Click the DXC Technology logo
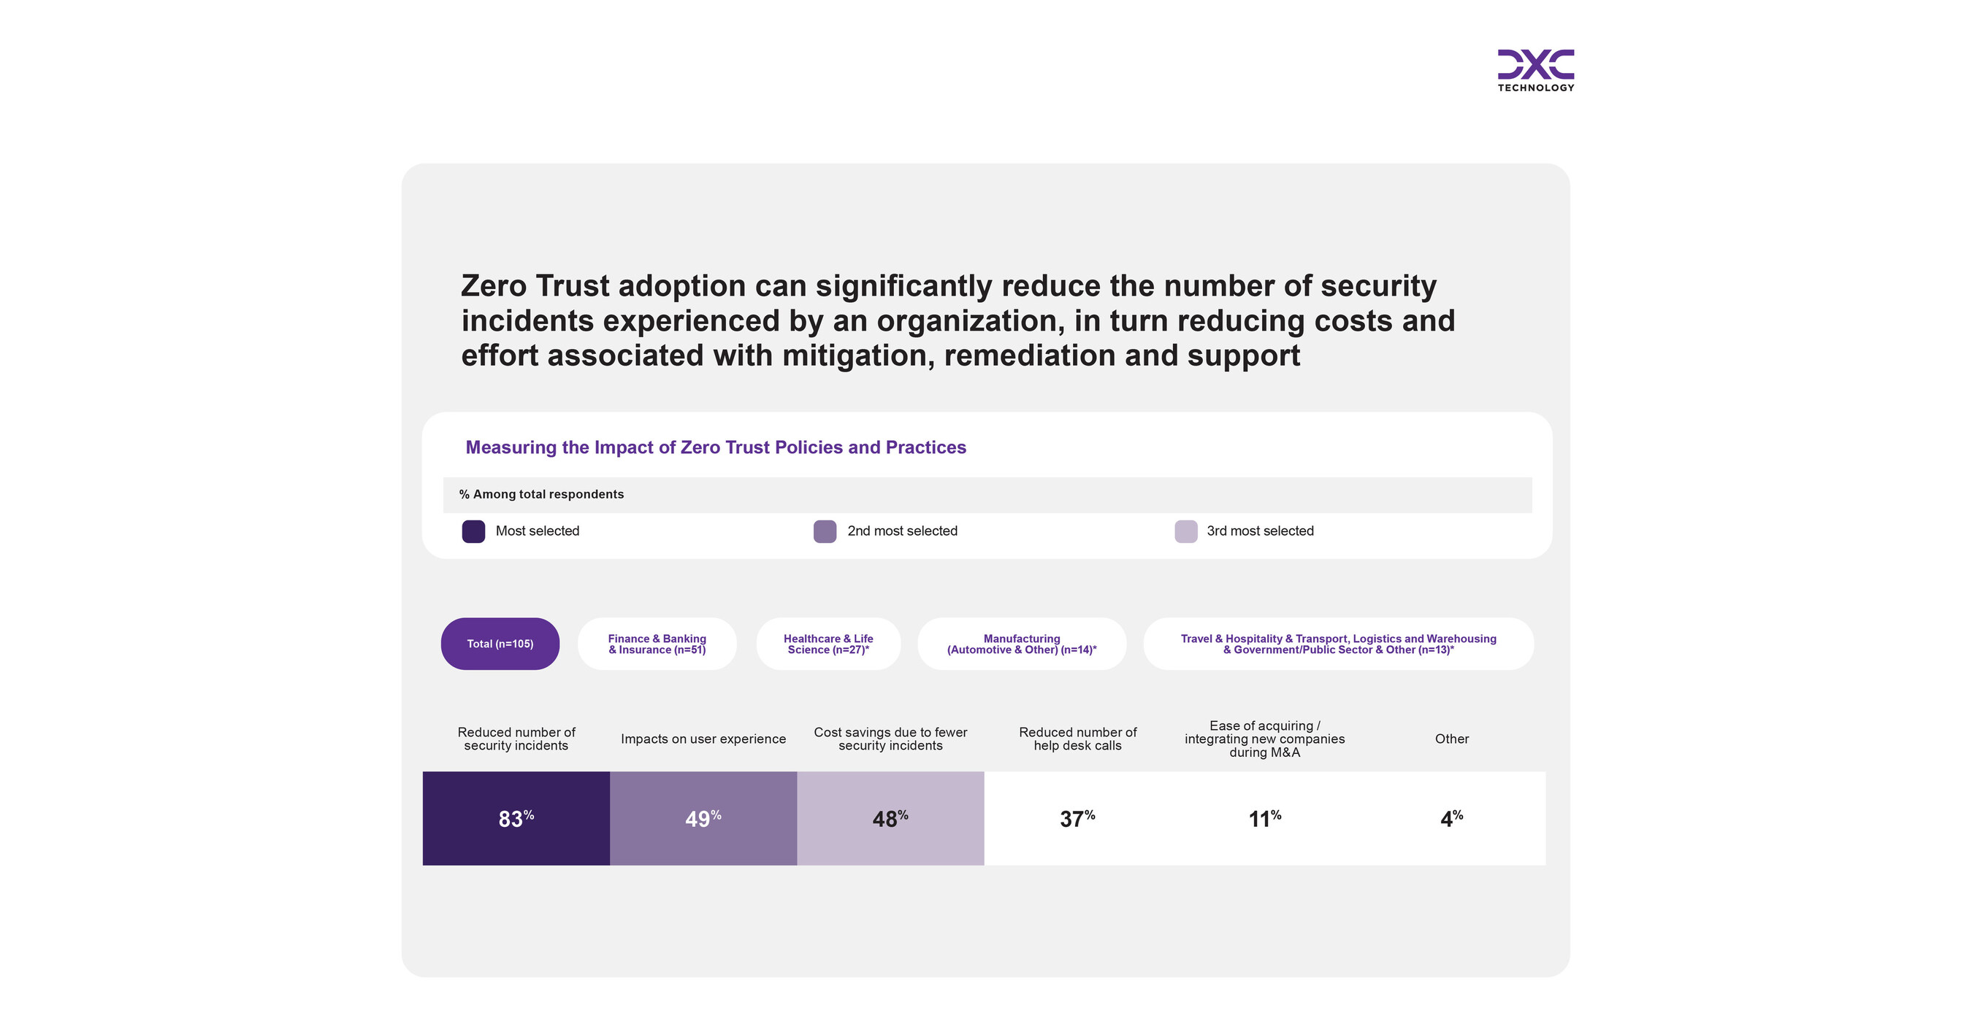 pos(1536,69)
